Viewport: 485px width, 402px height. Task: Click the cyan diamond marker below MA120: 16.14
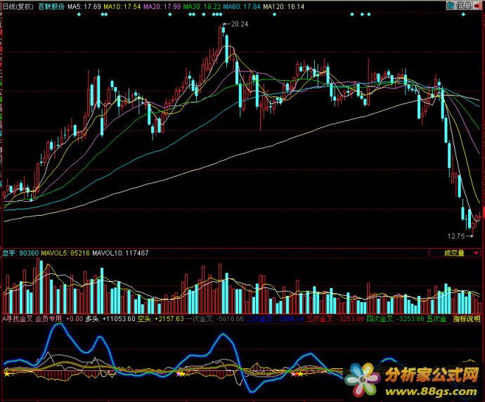coord(274,14)
